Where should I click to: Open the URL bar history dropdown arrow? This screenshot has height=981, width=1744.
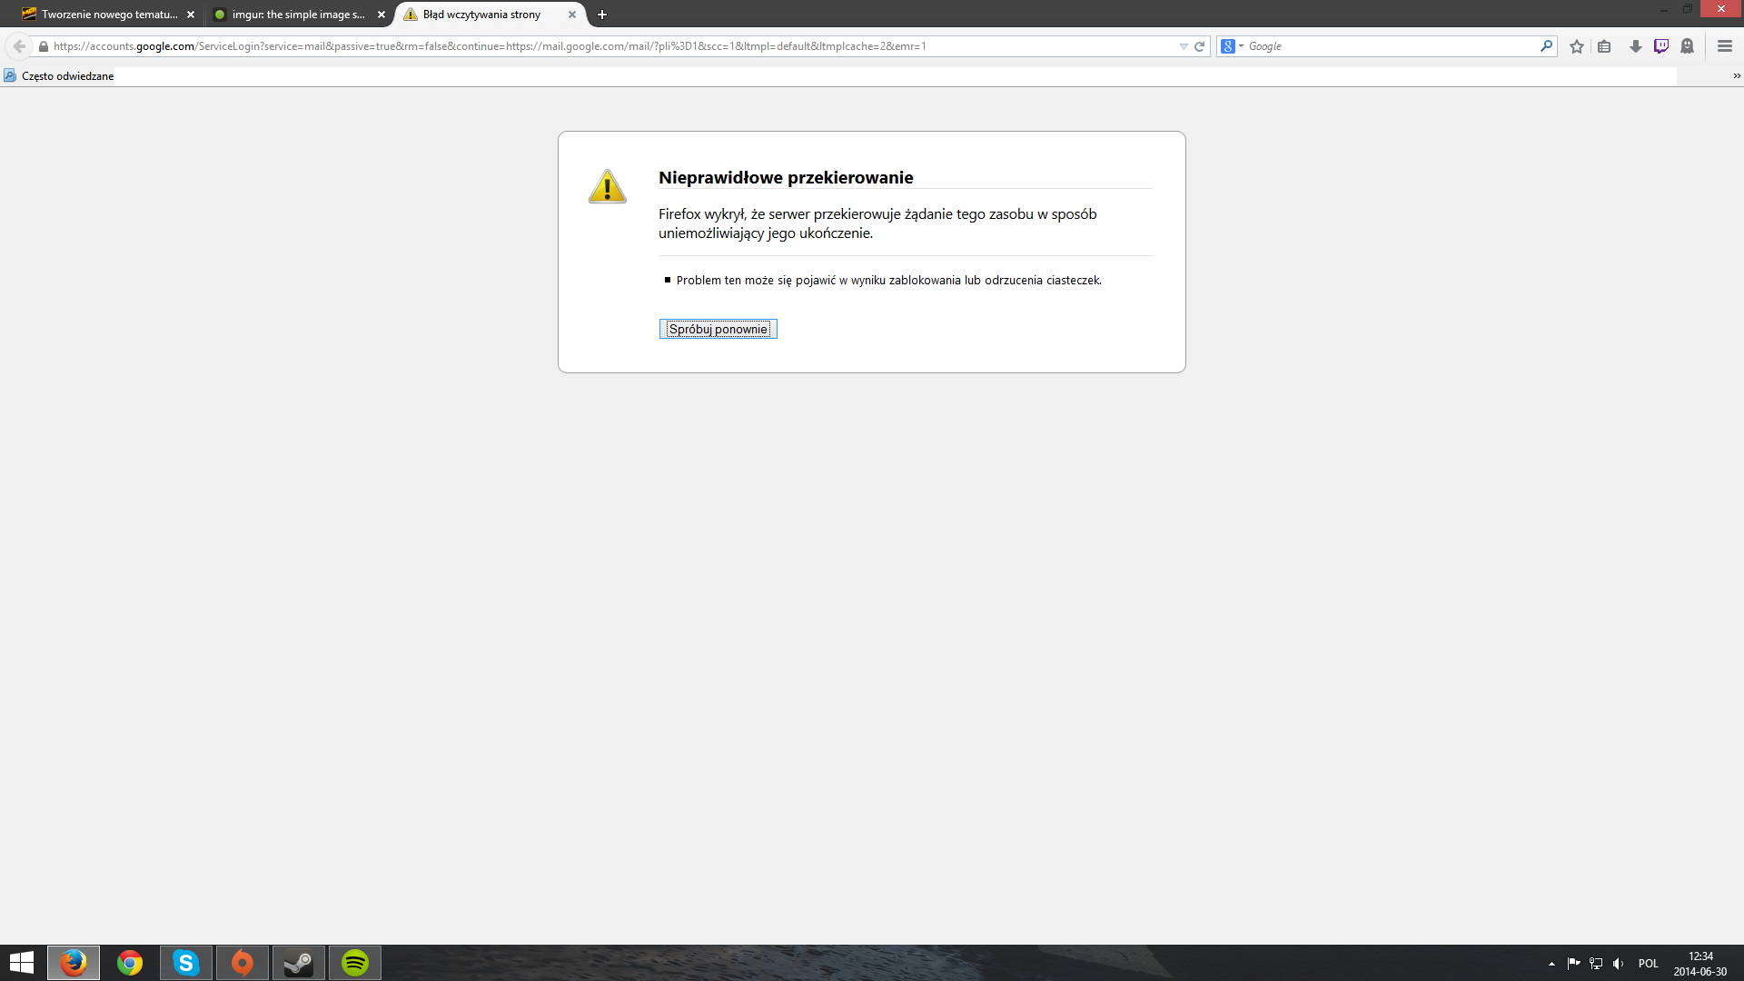[1184, 46]
